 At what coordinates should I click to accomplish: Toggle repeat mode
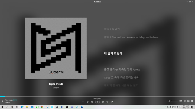108,102
